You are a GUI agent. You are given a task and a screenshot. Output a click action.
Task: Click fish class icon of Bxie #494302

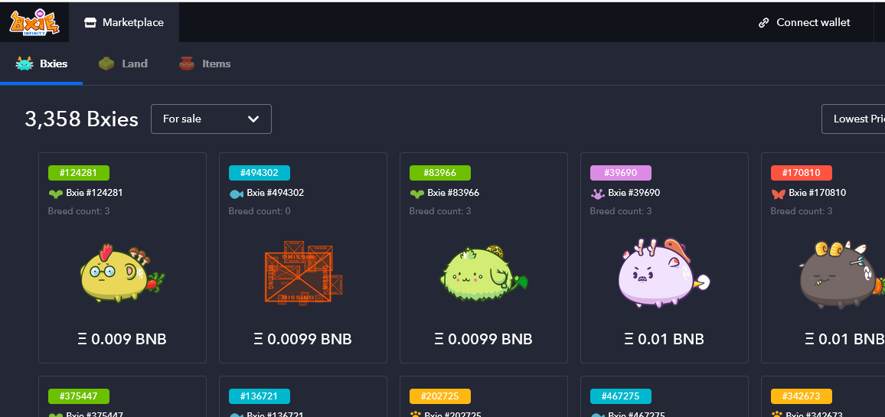(x=236, y=194)
